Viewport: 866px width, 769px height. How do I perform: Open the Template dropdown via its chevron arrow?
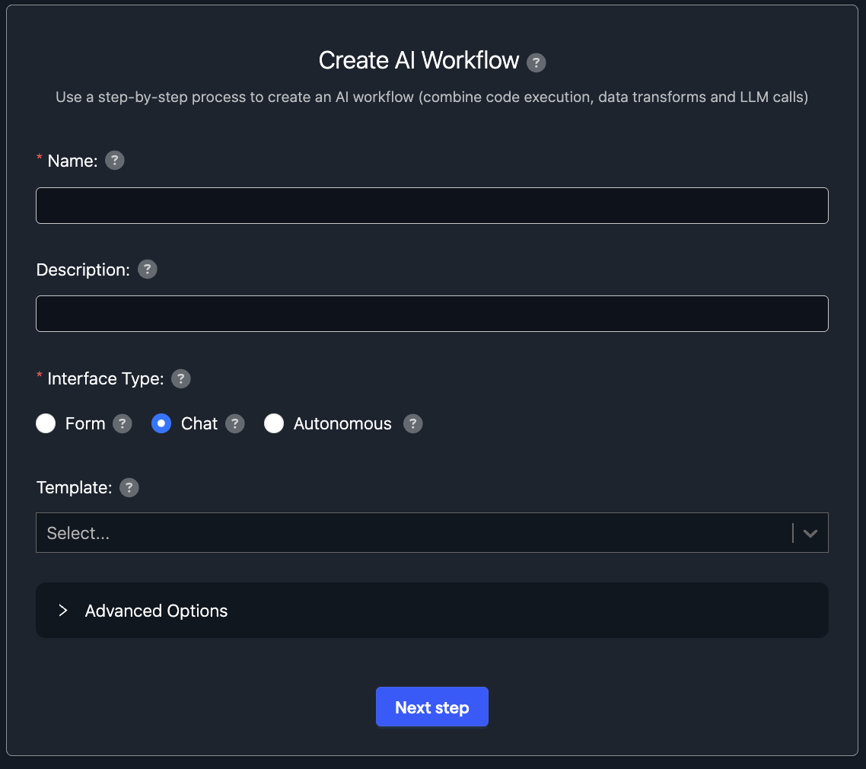pos(810,533)
